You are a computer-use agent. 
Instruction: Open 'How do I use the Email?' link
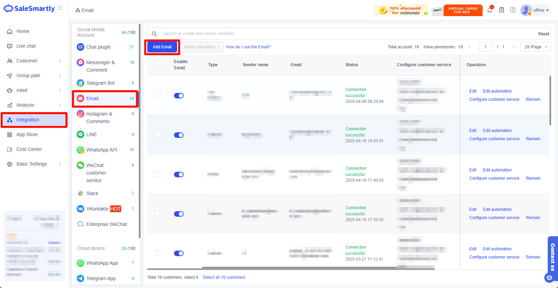click(248, 47)
